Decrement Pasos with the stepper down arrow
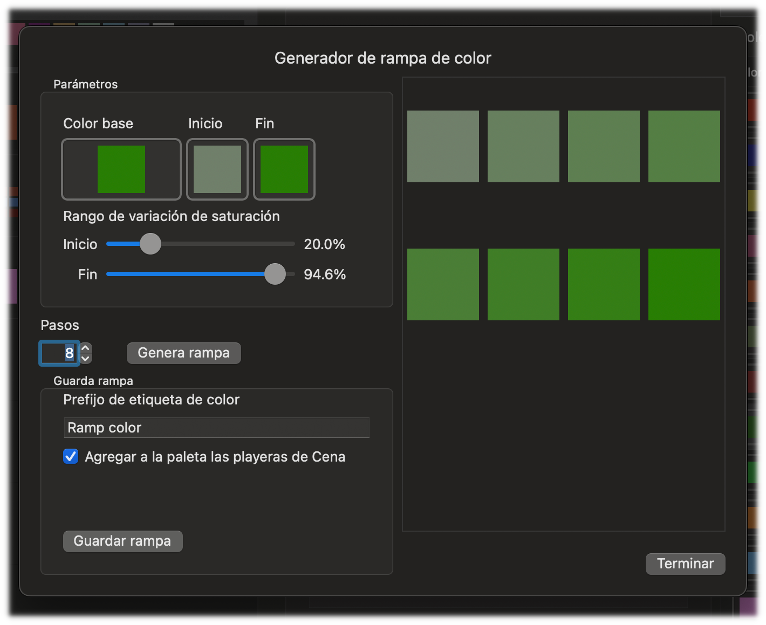This screenshot has width=766, height=625. click(x=86, y=359)
